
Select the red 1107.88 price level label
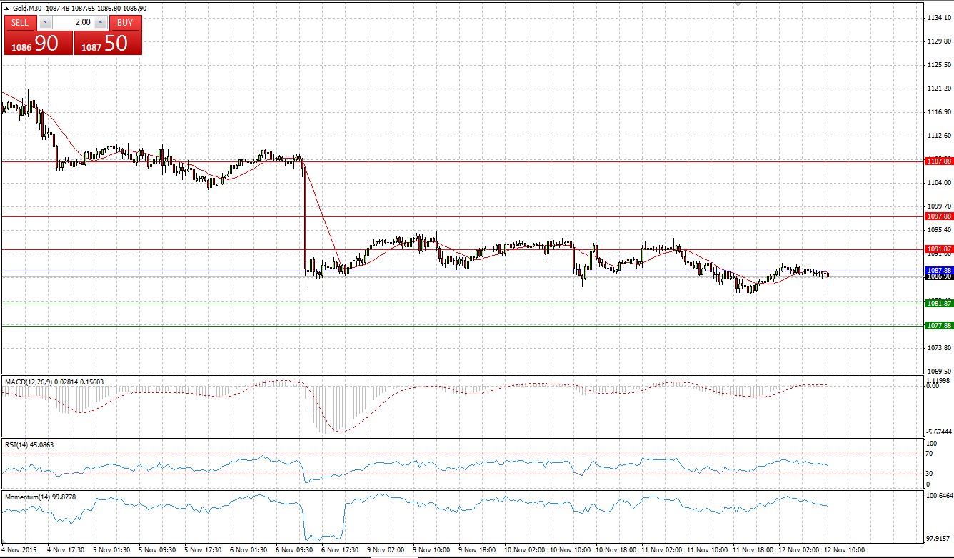(938, 161)
